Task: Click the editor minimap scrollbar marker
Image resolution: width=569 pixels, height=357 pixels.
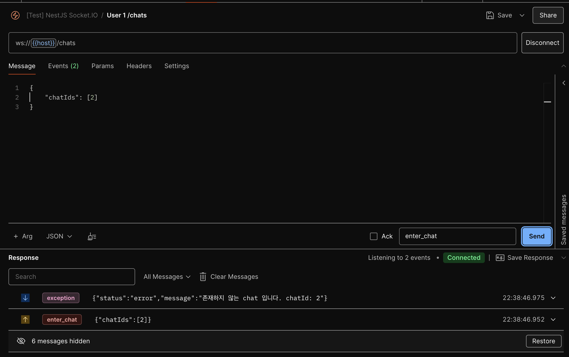Action: [x=547, y=102]
